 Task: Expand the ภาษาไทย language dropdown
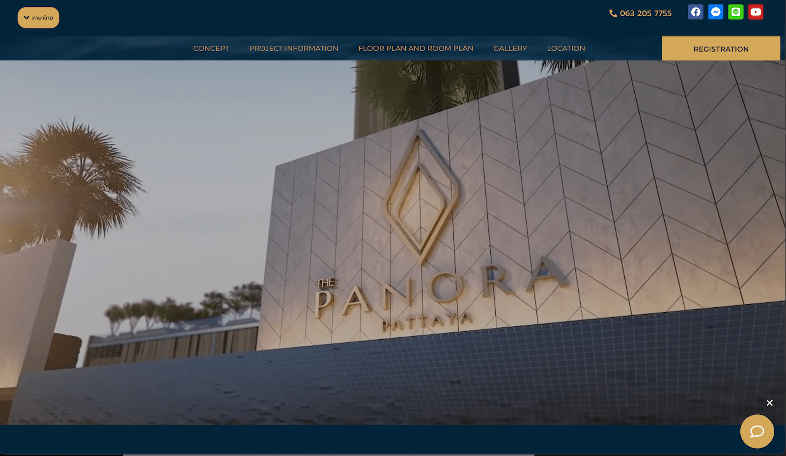38,18
